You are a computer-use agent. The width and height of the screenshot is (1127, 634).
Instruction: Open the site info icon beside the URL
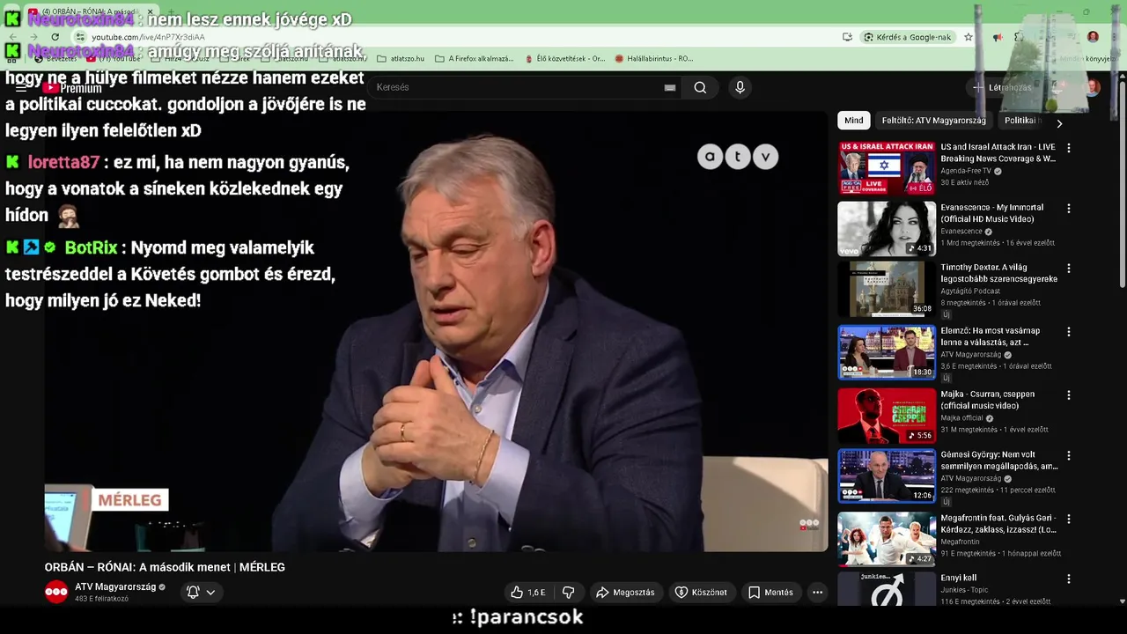[80, 37]
